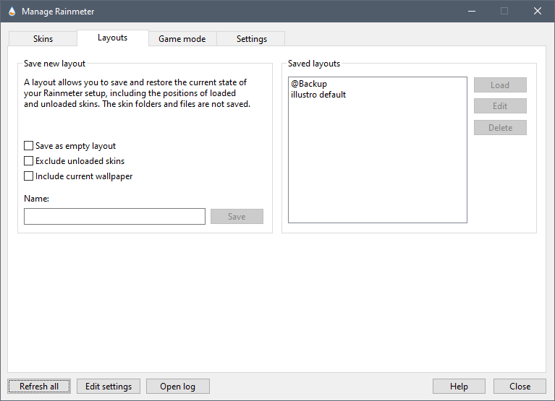Go to the Settings tab

click(x=251, y=38)
